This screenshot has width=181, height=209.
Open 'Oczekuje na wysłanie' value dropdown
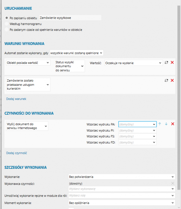coord(134,63)
